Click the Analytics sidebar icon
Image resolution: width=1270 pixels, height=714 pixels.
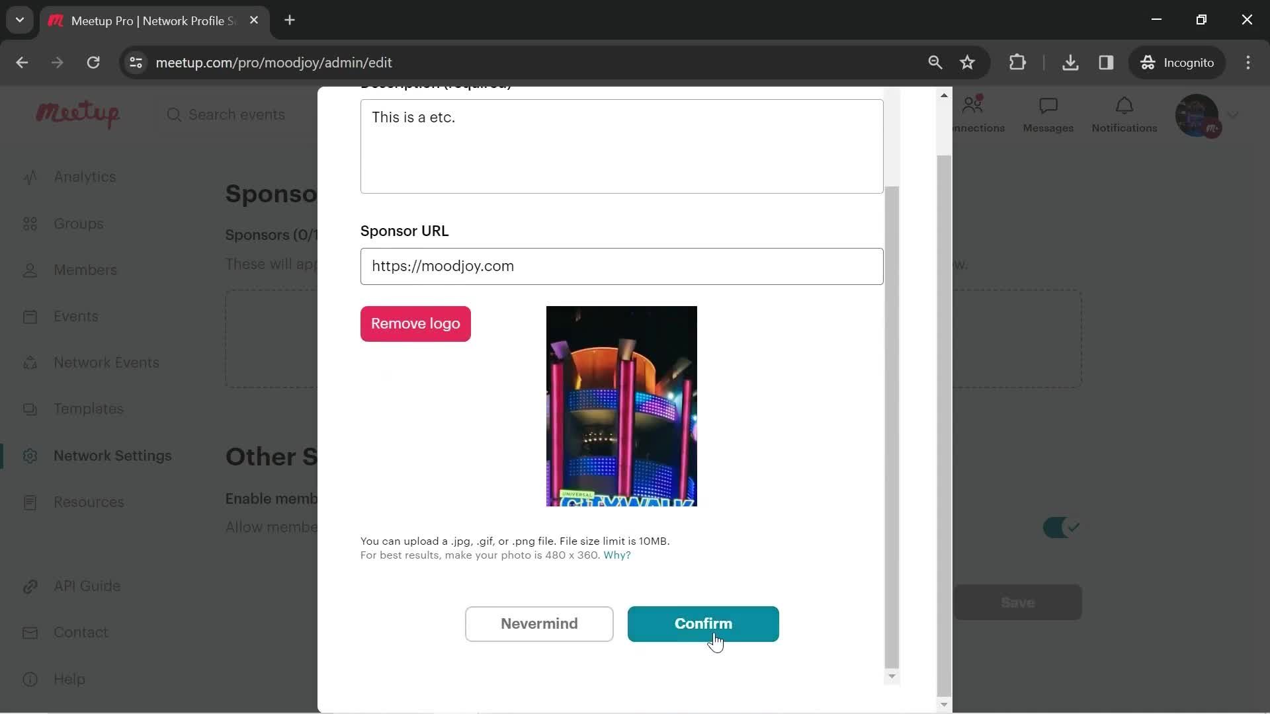point(30,176)
